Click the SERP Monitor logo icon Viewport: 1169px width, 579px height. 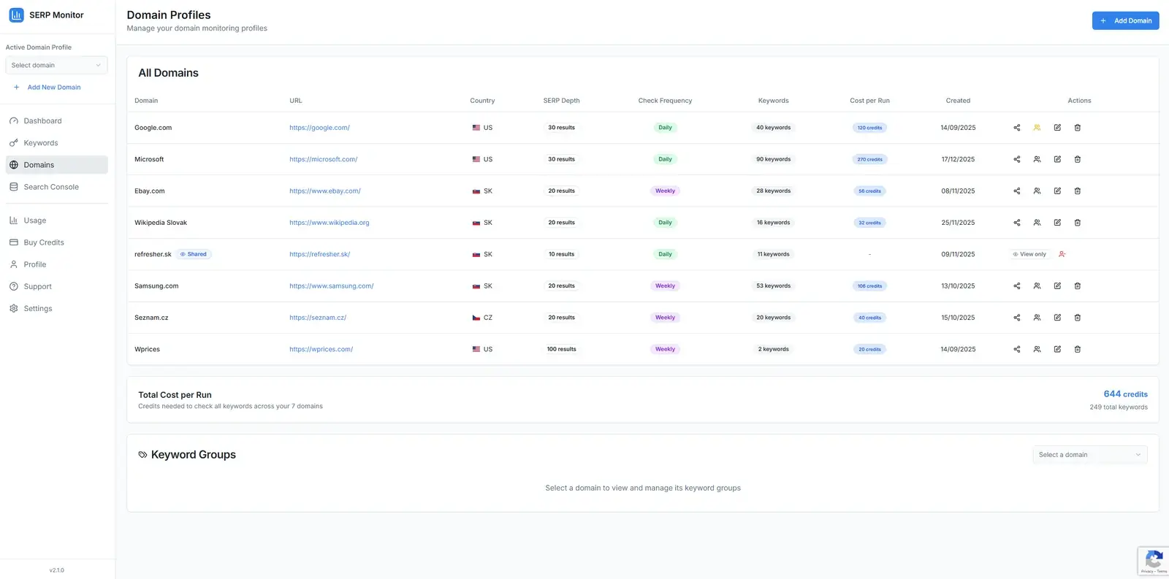(x=16, y=15)
